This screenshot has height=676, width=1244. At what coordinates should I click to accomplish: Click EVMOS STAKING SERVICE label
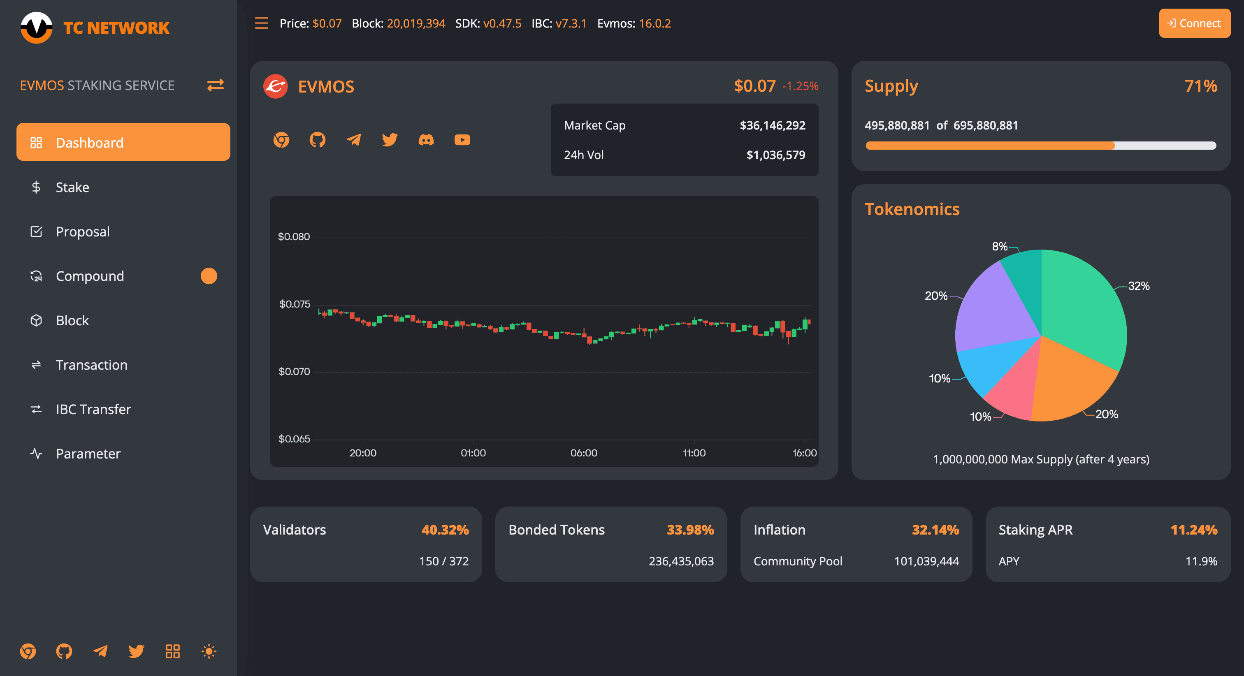[97, 85]
